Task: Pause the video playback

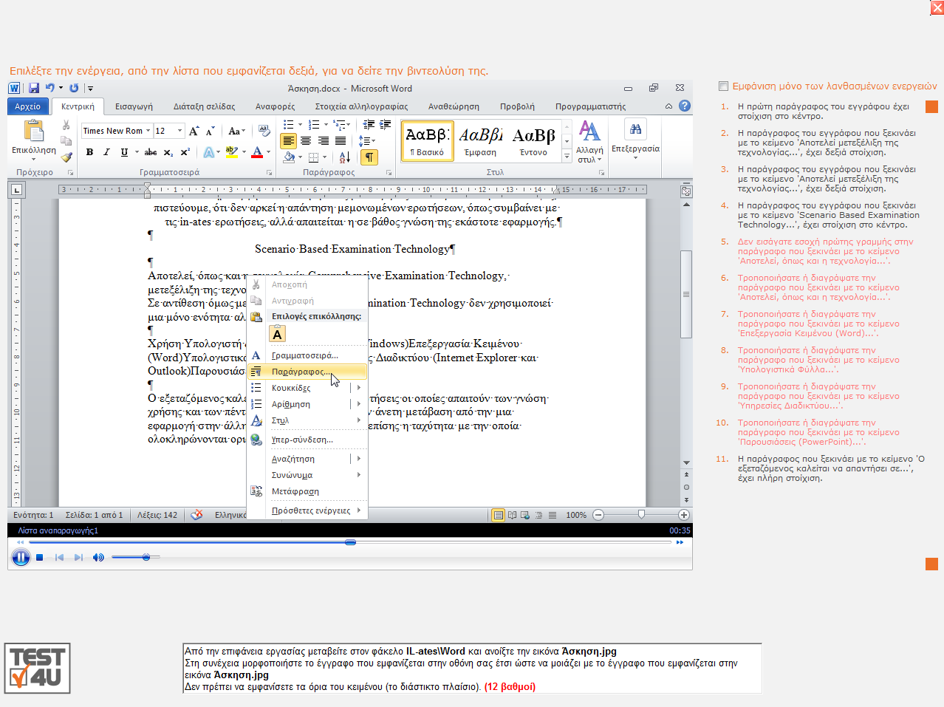Action: coord(21,557)
